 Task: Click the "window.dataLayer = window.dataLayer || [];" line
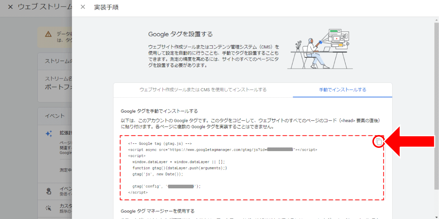coord(179,162)
